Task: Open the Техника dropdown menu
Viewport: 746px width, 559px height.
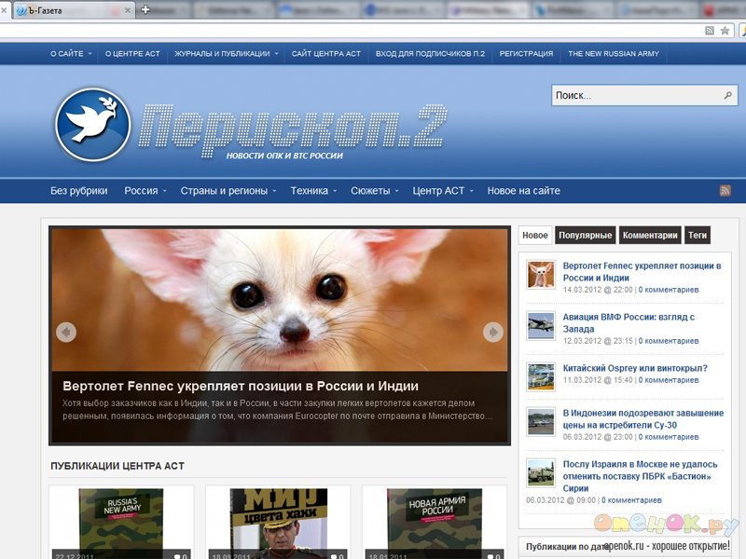Action: pos(312,191)
